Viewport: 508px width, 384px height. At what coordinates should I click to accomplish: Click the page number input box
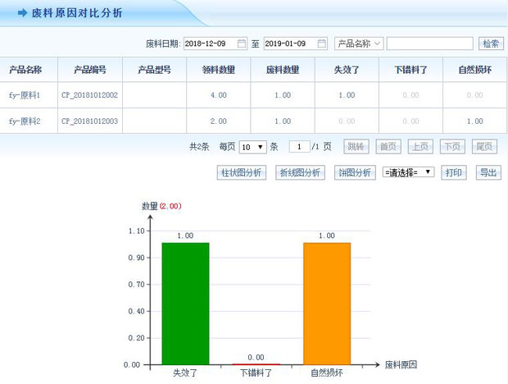pyautogui.click(x=299, y=147)
